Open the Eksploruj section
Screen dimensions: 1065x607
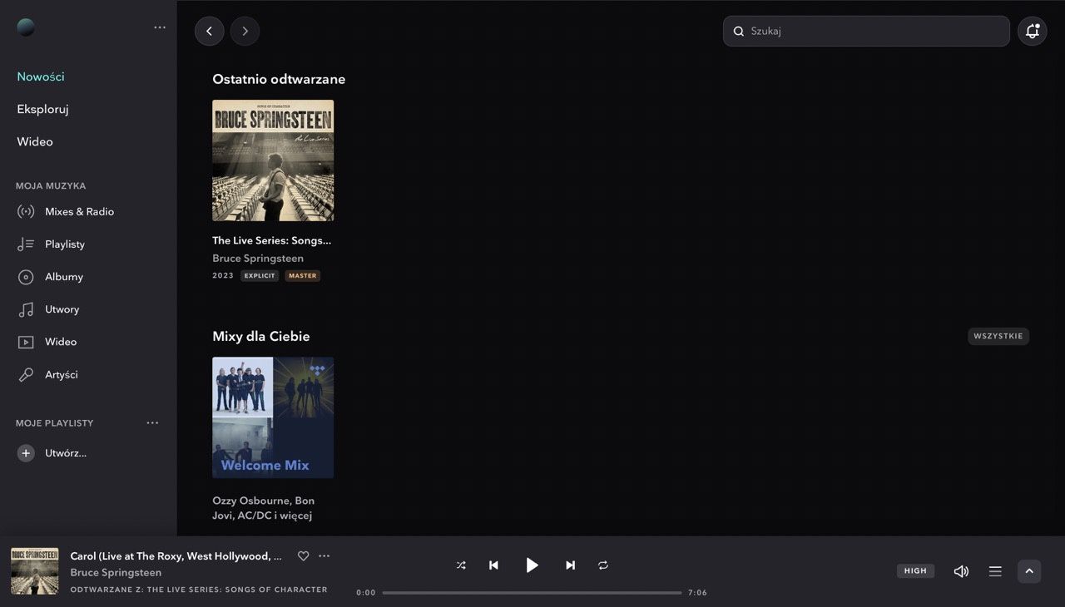pyautogui.click(x=42, y=109)
